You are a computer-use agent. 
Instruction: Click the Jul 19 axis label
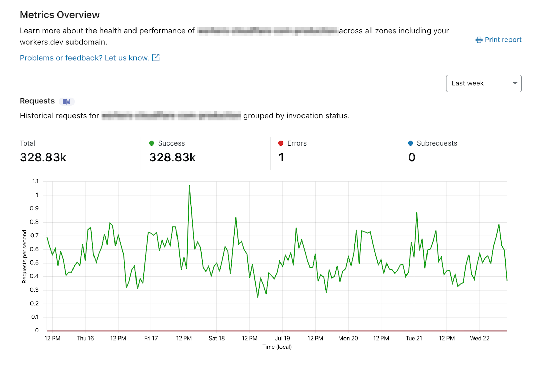pyautogui.click(x=282, y=338)
